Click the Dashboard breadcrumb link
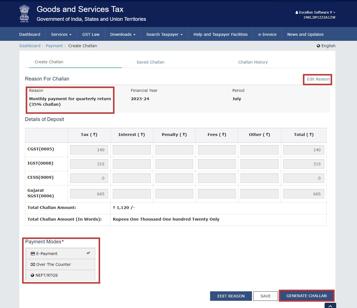 pyautogui.click(x=30, y=46)
